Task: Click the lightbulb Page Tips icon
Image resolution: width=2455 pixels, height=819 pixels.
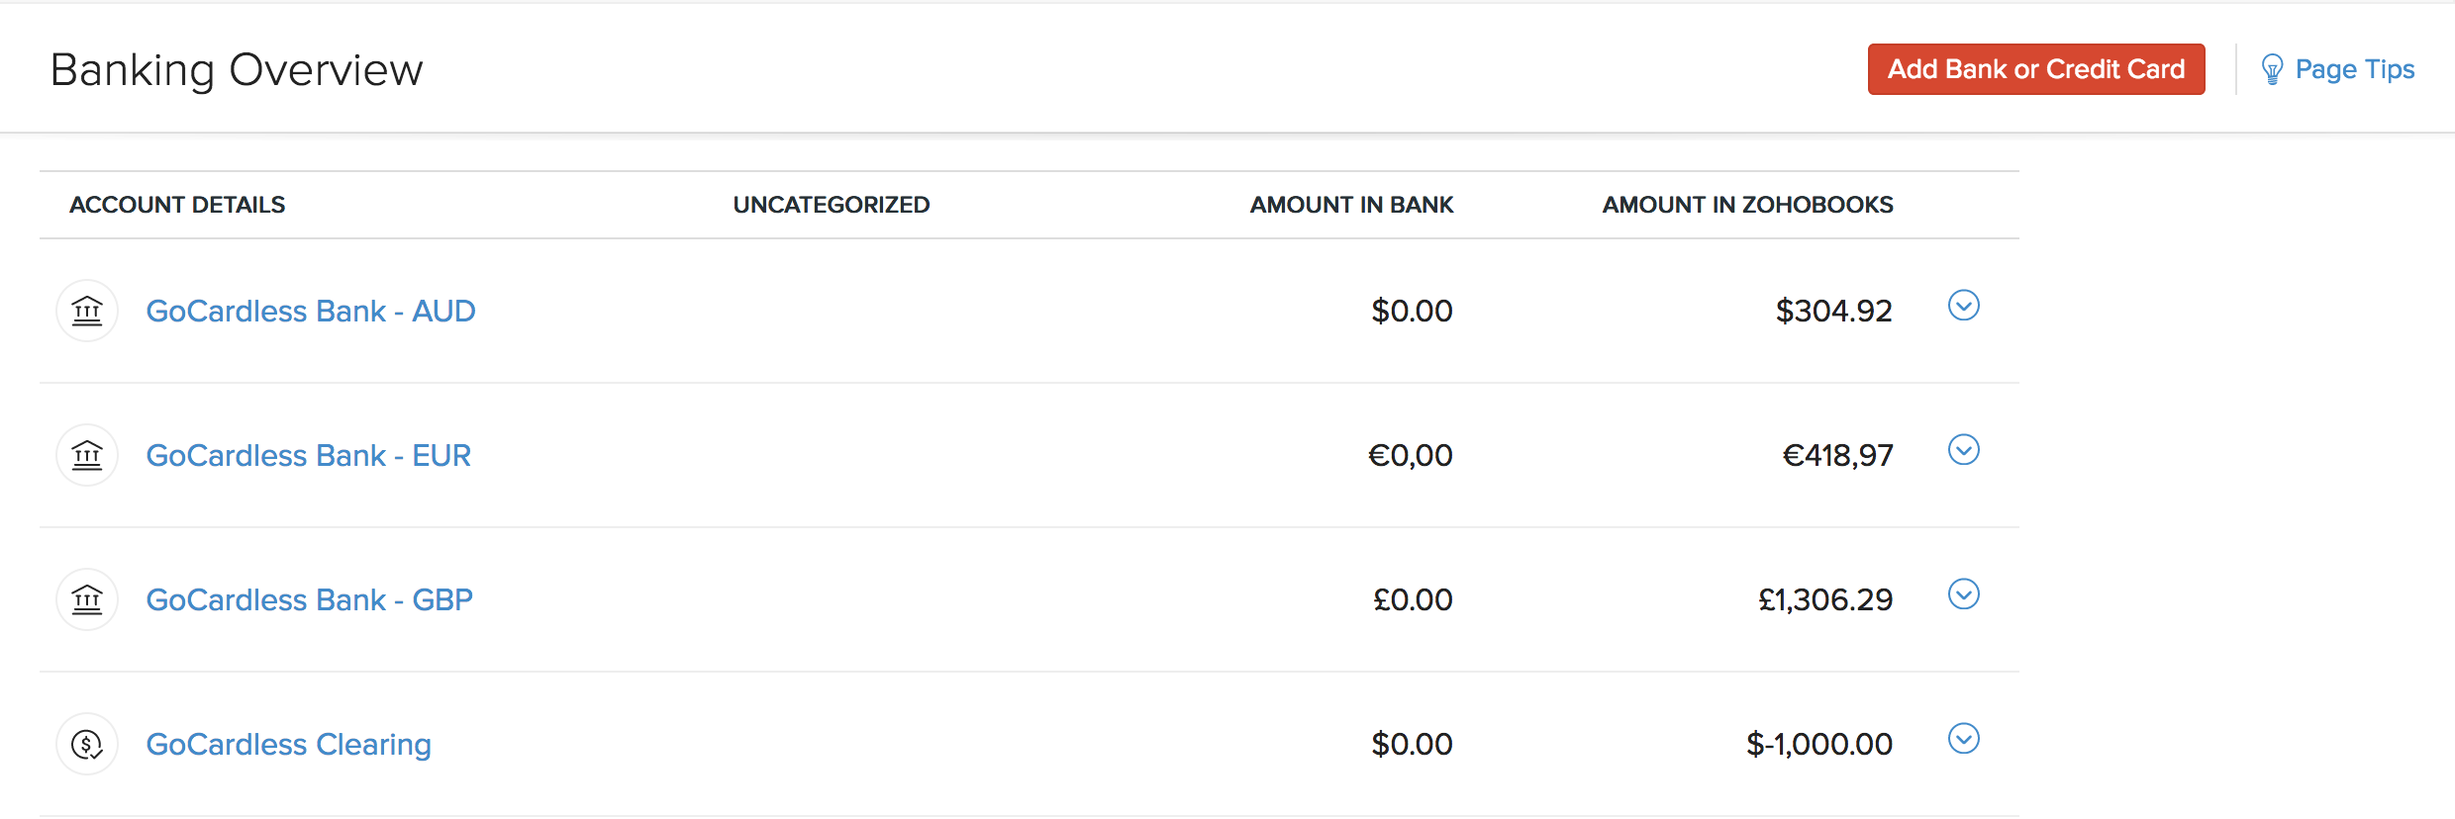Action: click(2272, 69)
